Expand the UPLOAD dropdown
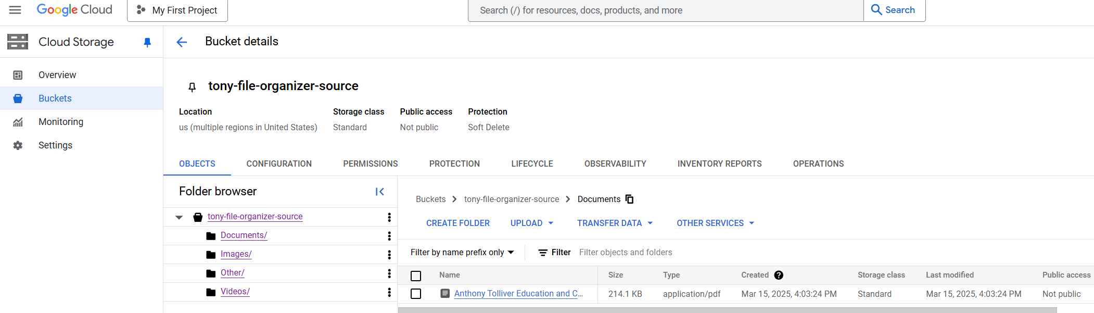This screenshot has width=1094, height=313. coord(532,223)
